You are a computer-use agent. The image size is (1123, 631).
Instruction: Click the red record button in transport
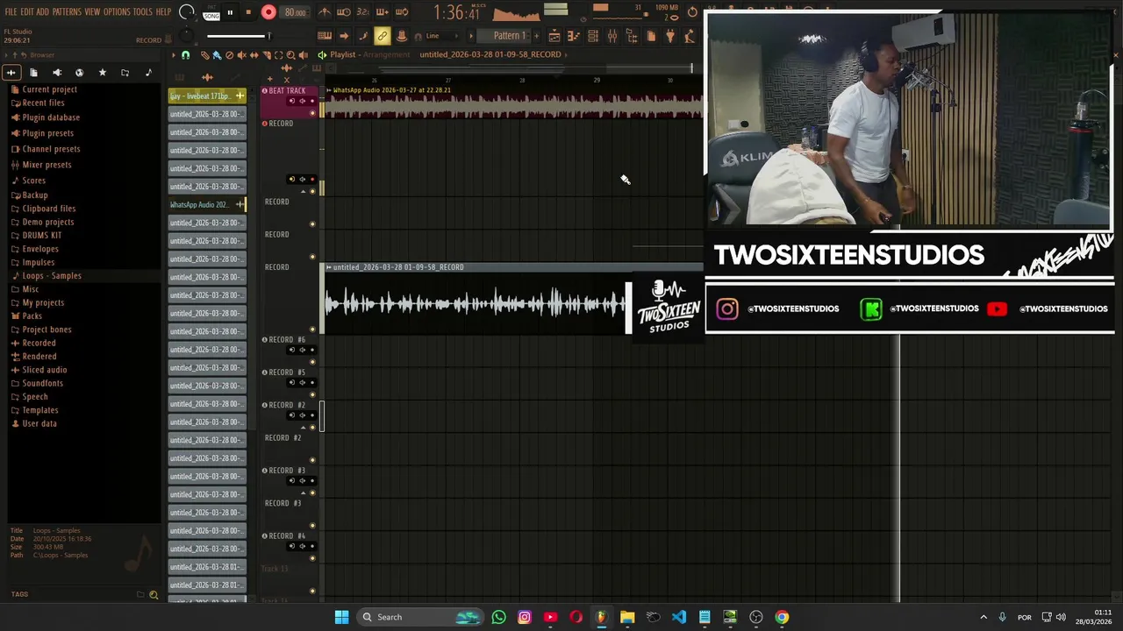268,12
